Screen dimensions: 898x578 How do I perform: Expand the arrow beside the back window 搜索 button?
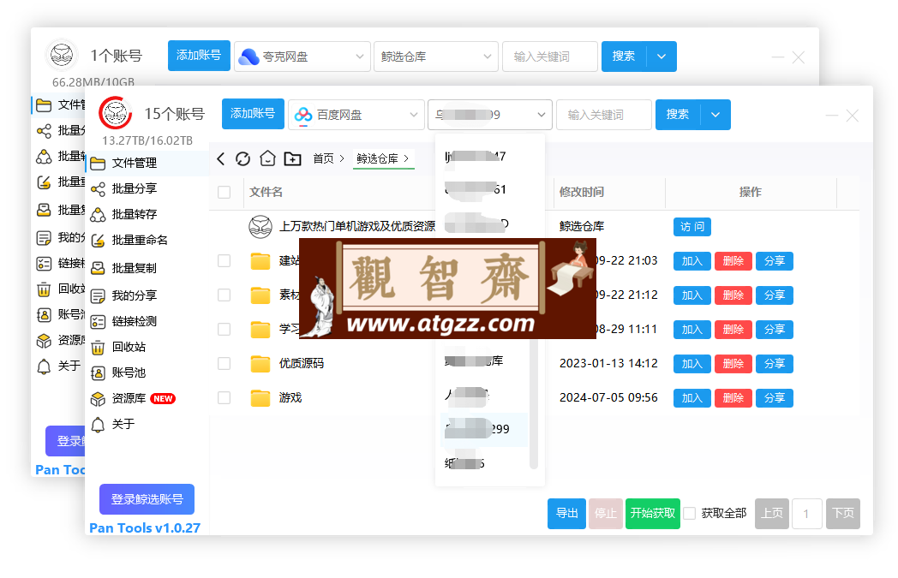point(662,56)
